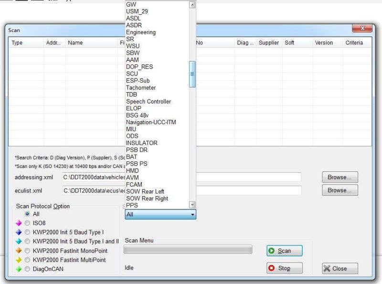Image resolution: width=382 pixels, height=284 pixels.
Task: Click the addressing.xml path field
Action: (181, 177)
